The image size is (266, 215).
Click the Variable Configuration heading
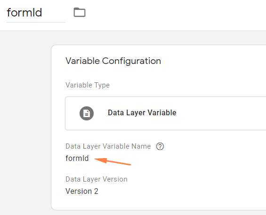click(x=113, y=61)
